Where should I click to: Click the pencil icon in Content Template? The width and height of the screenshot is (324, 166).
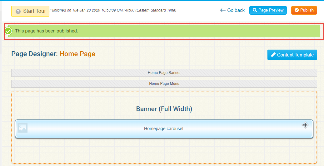pyautogui.click(x=273, y=55)
